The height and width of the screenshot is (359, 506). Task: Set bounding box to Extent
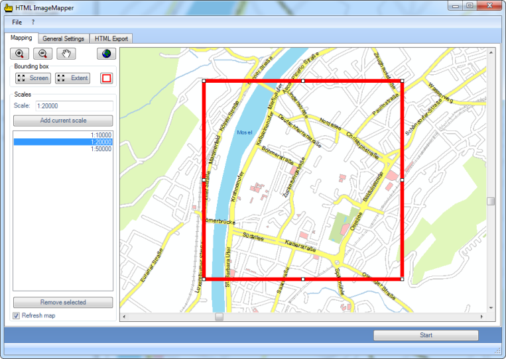click(x=72, y=78)
